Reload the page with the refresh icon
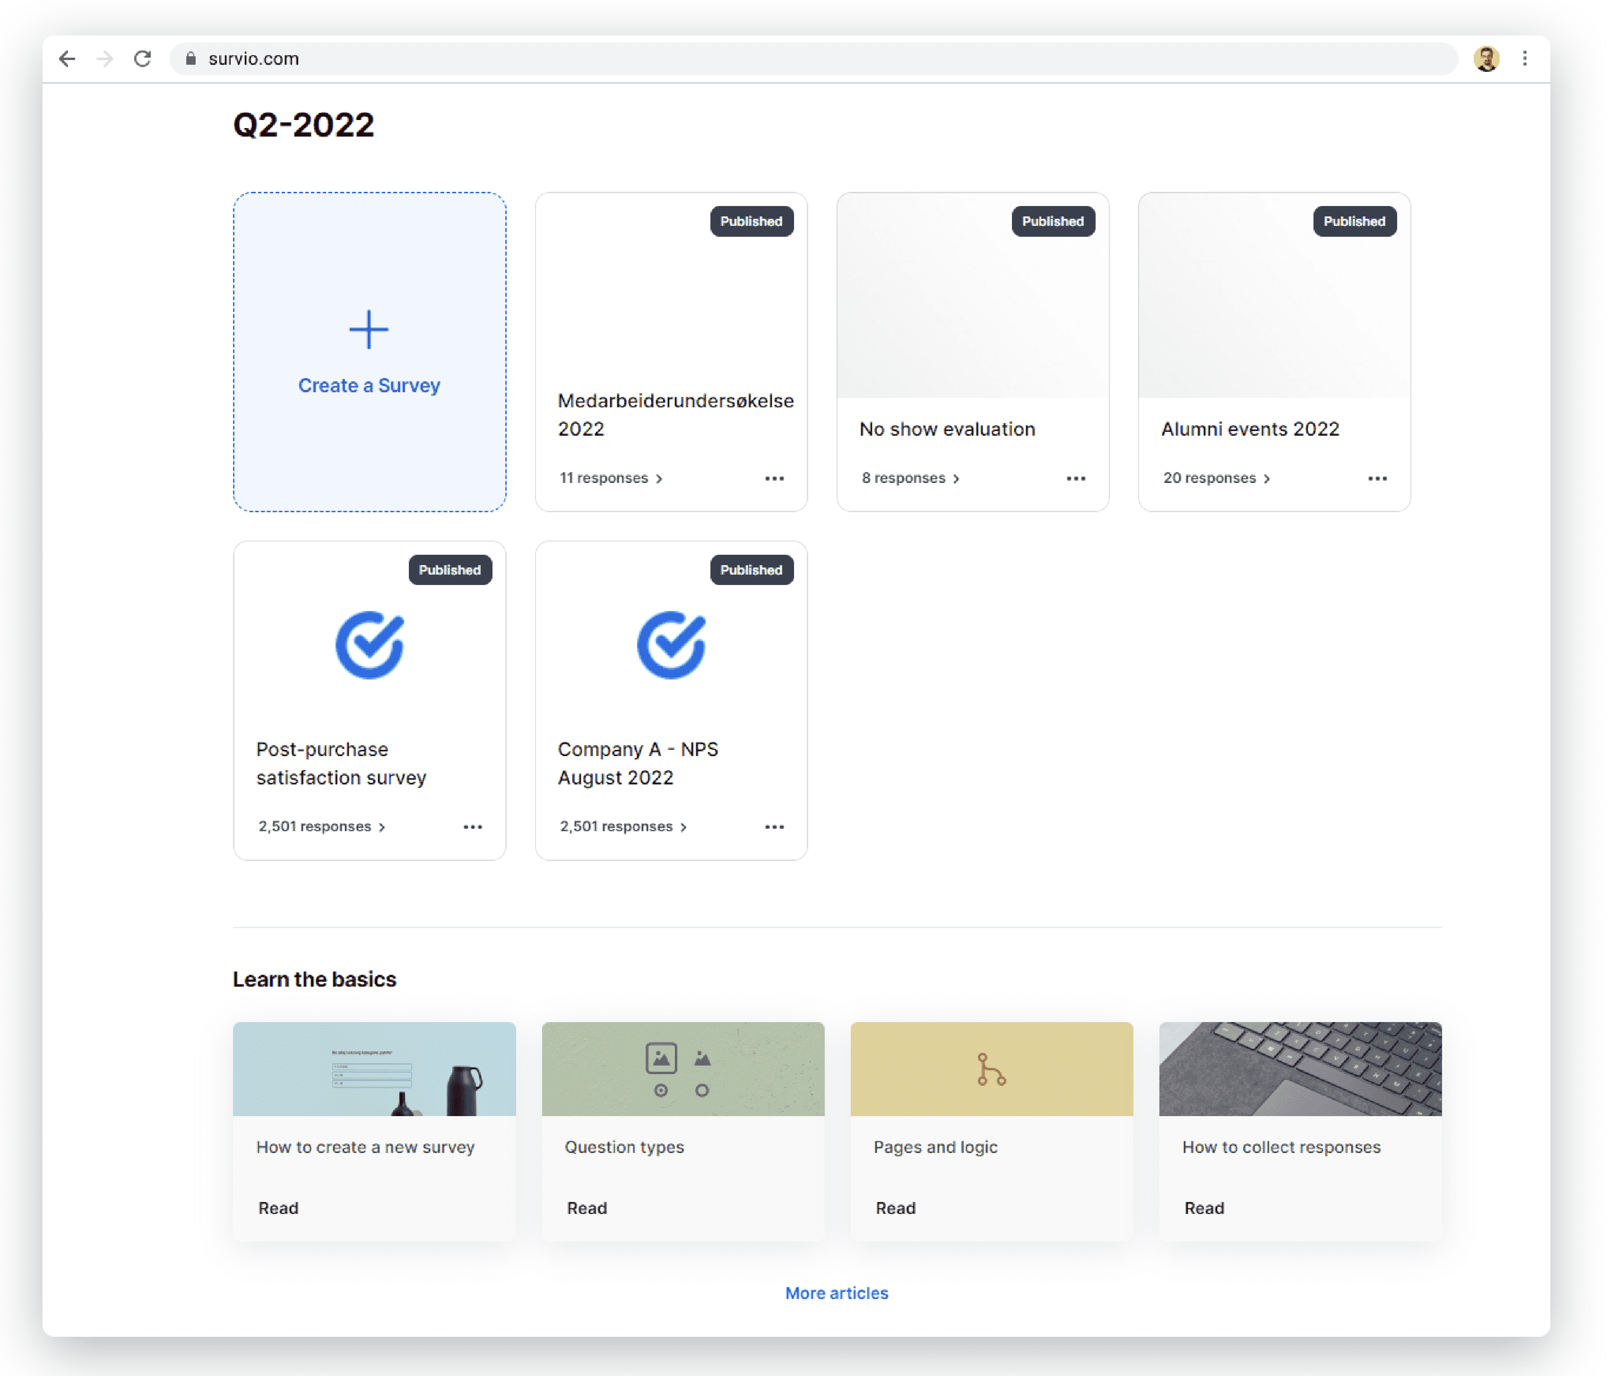The height and width of the screenshot is (1376, 1607). [x=143, y=59]
